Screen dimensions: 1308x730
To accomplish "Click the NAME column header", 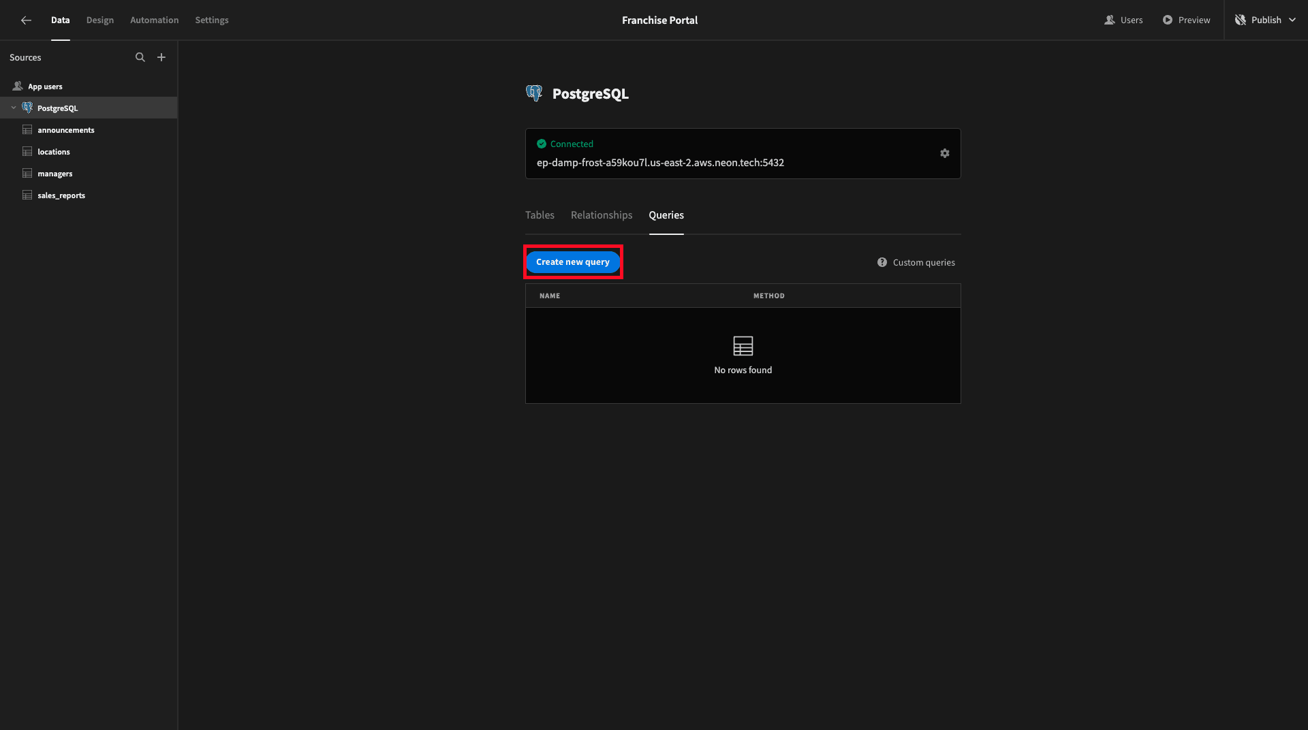I will point(550,296).
